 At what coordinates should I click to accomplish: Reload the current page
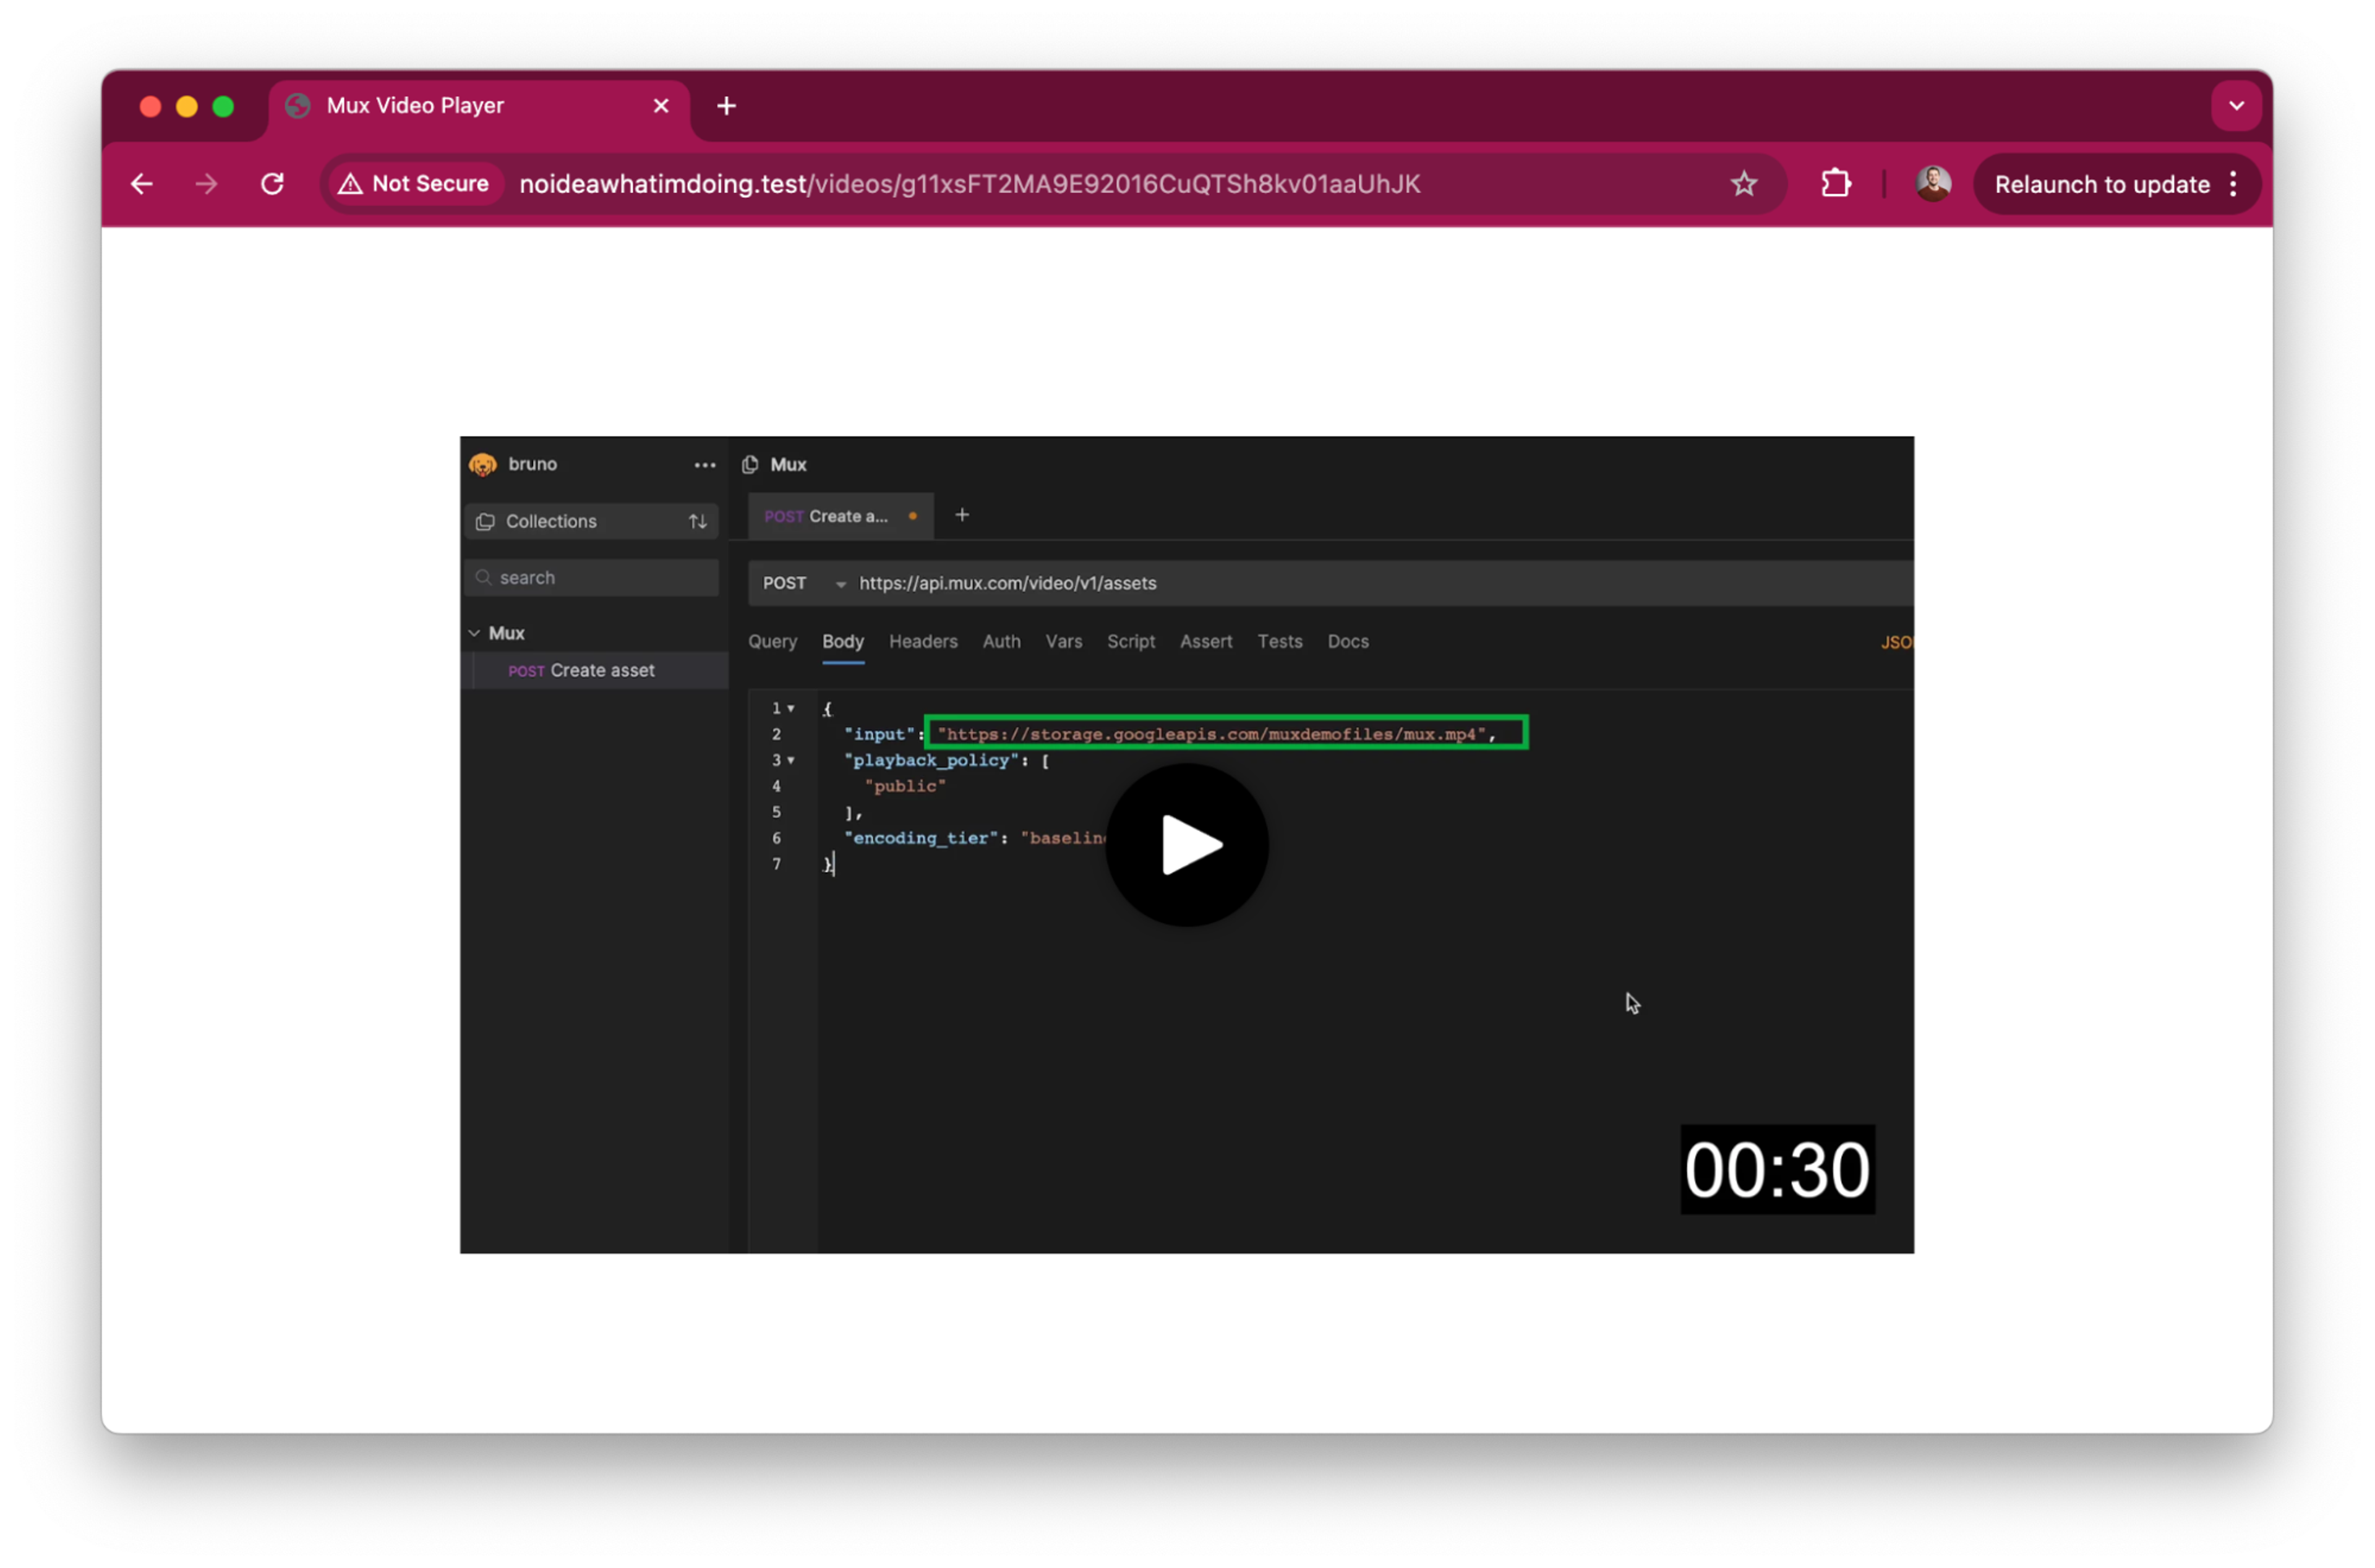[x=272, y=184]
